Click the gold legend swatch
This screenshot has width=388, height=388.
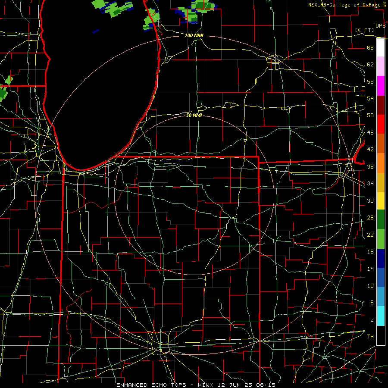click(x=381, y=182)
